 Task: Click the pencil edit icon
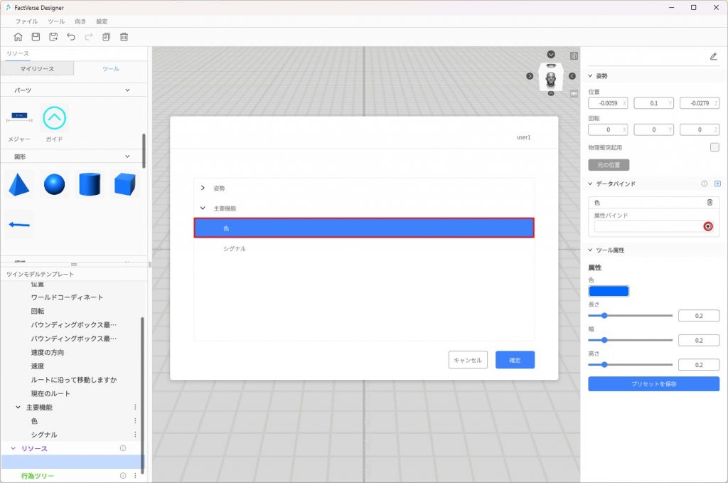click(713, 56)
